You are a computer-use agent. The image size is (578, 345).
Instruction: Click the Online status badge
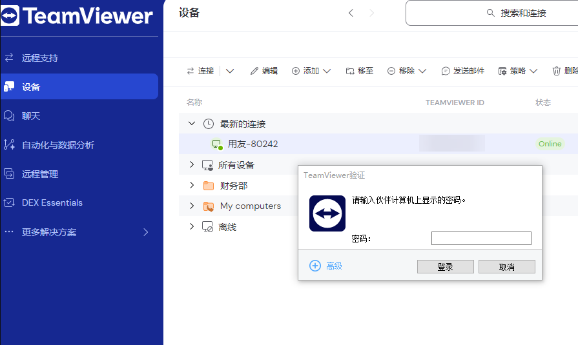[x=550, y=144]
